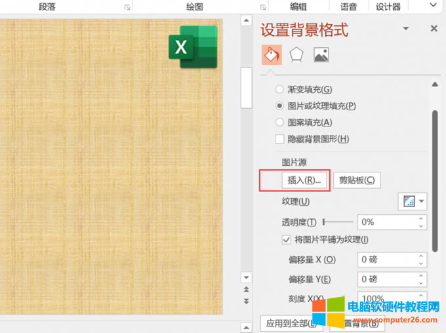Image resolution: width=446 pixels, height=333 pixels.
Task: Decrease 偏移量 Y with down arrow
Action: tap(421, 283)
